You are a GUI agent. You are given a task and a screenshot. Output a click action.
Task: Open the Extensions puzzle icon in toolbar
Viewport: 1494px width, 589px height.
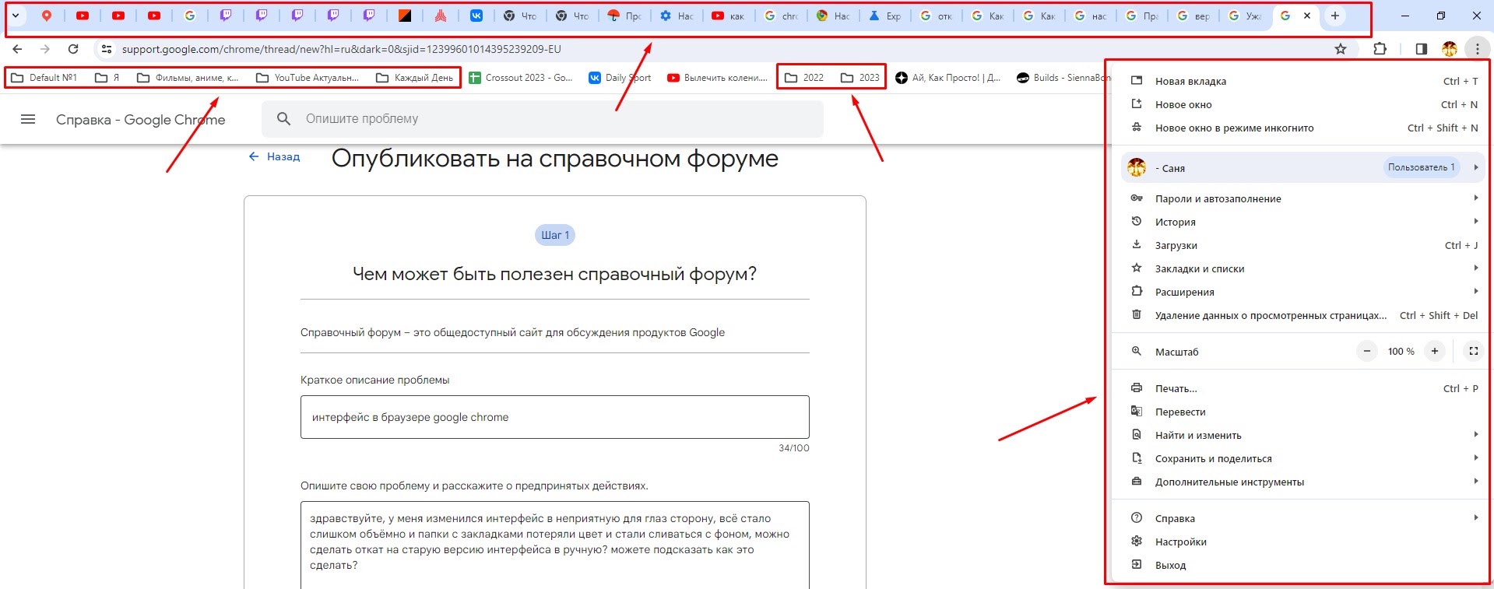tap(1380, 49)
